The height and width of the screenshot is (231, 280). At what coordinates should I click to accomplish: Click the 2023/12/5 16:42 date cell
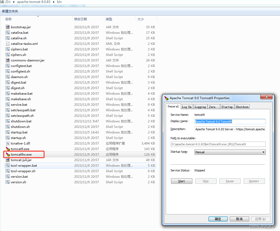tap(87, 132)
